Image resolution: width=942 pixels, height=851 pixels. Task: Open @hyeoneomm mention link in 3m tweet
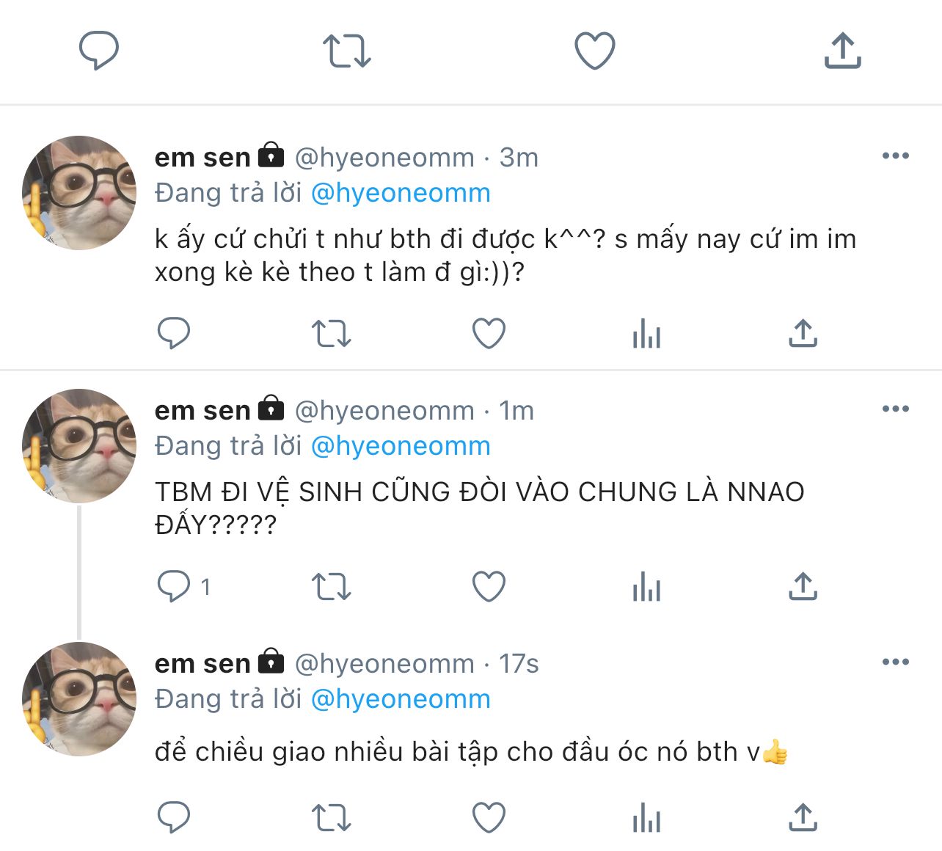click(401, 193)
